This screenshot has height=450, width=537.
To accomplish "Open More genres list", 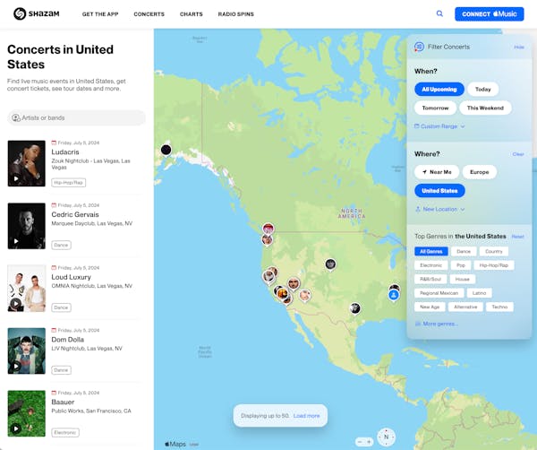I will coord(437,324).
